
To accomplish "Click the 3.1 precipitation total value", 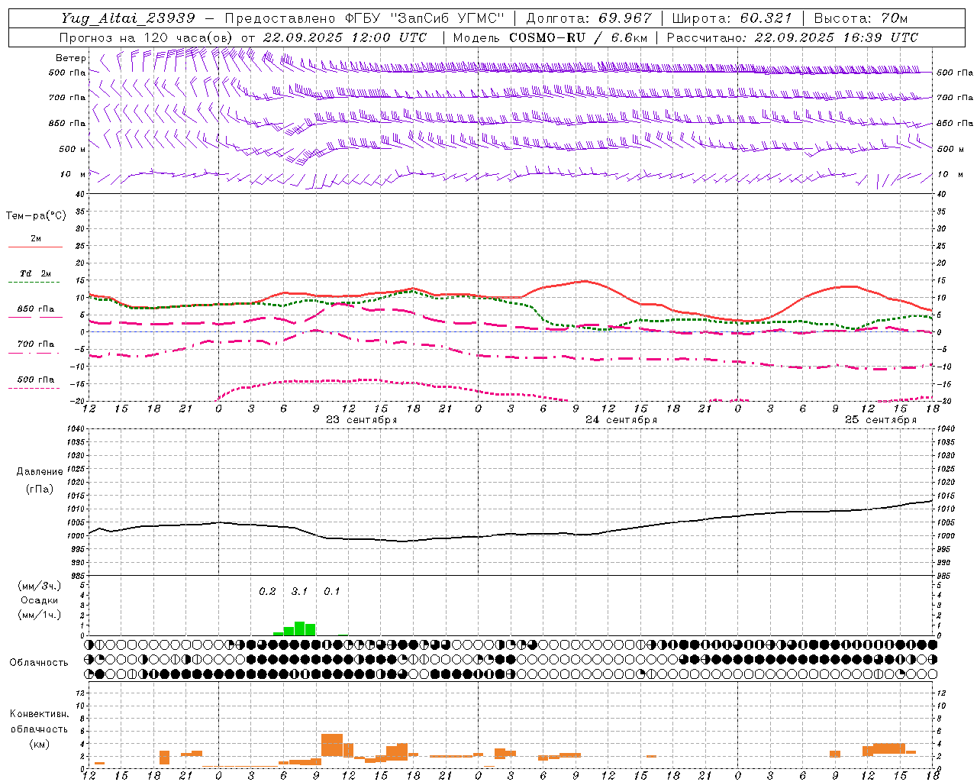I will coord(299,591).
